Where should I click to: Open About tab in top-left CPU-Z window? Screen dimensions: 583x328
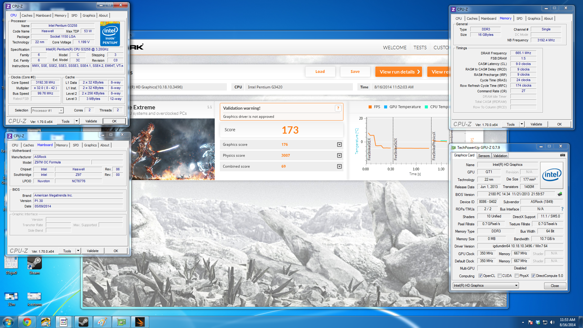[103, 15]
